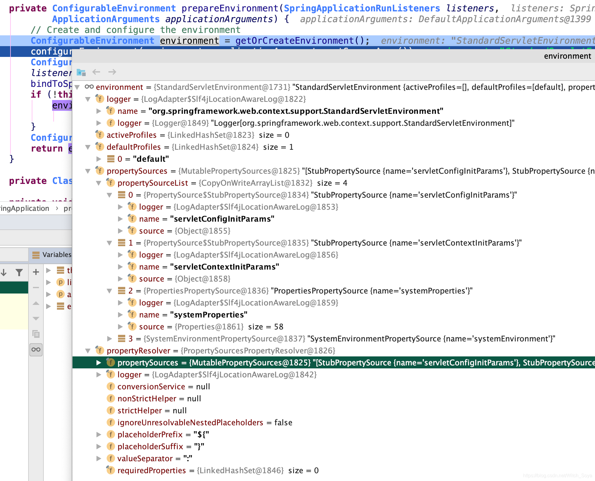Click the underlined environment variable in code
Viewport: 595px width, 481px height.
[x=189, y=41]
